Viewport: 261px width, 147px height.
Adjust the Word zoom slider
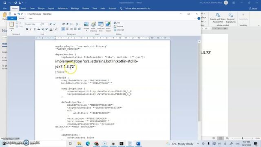[242, 138]
